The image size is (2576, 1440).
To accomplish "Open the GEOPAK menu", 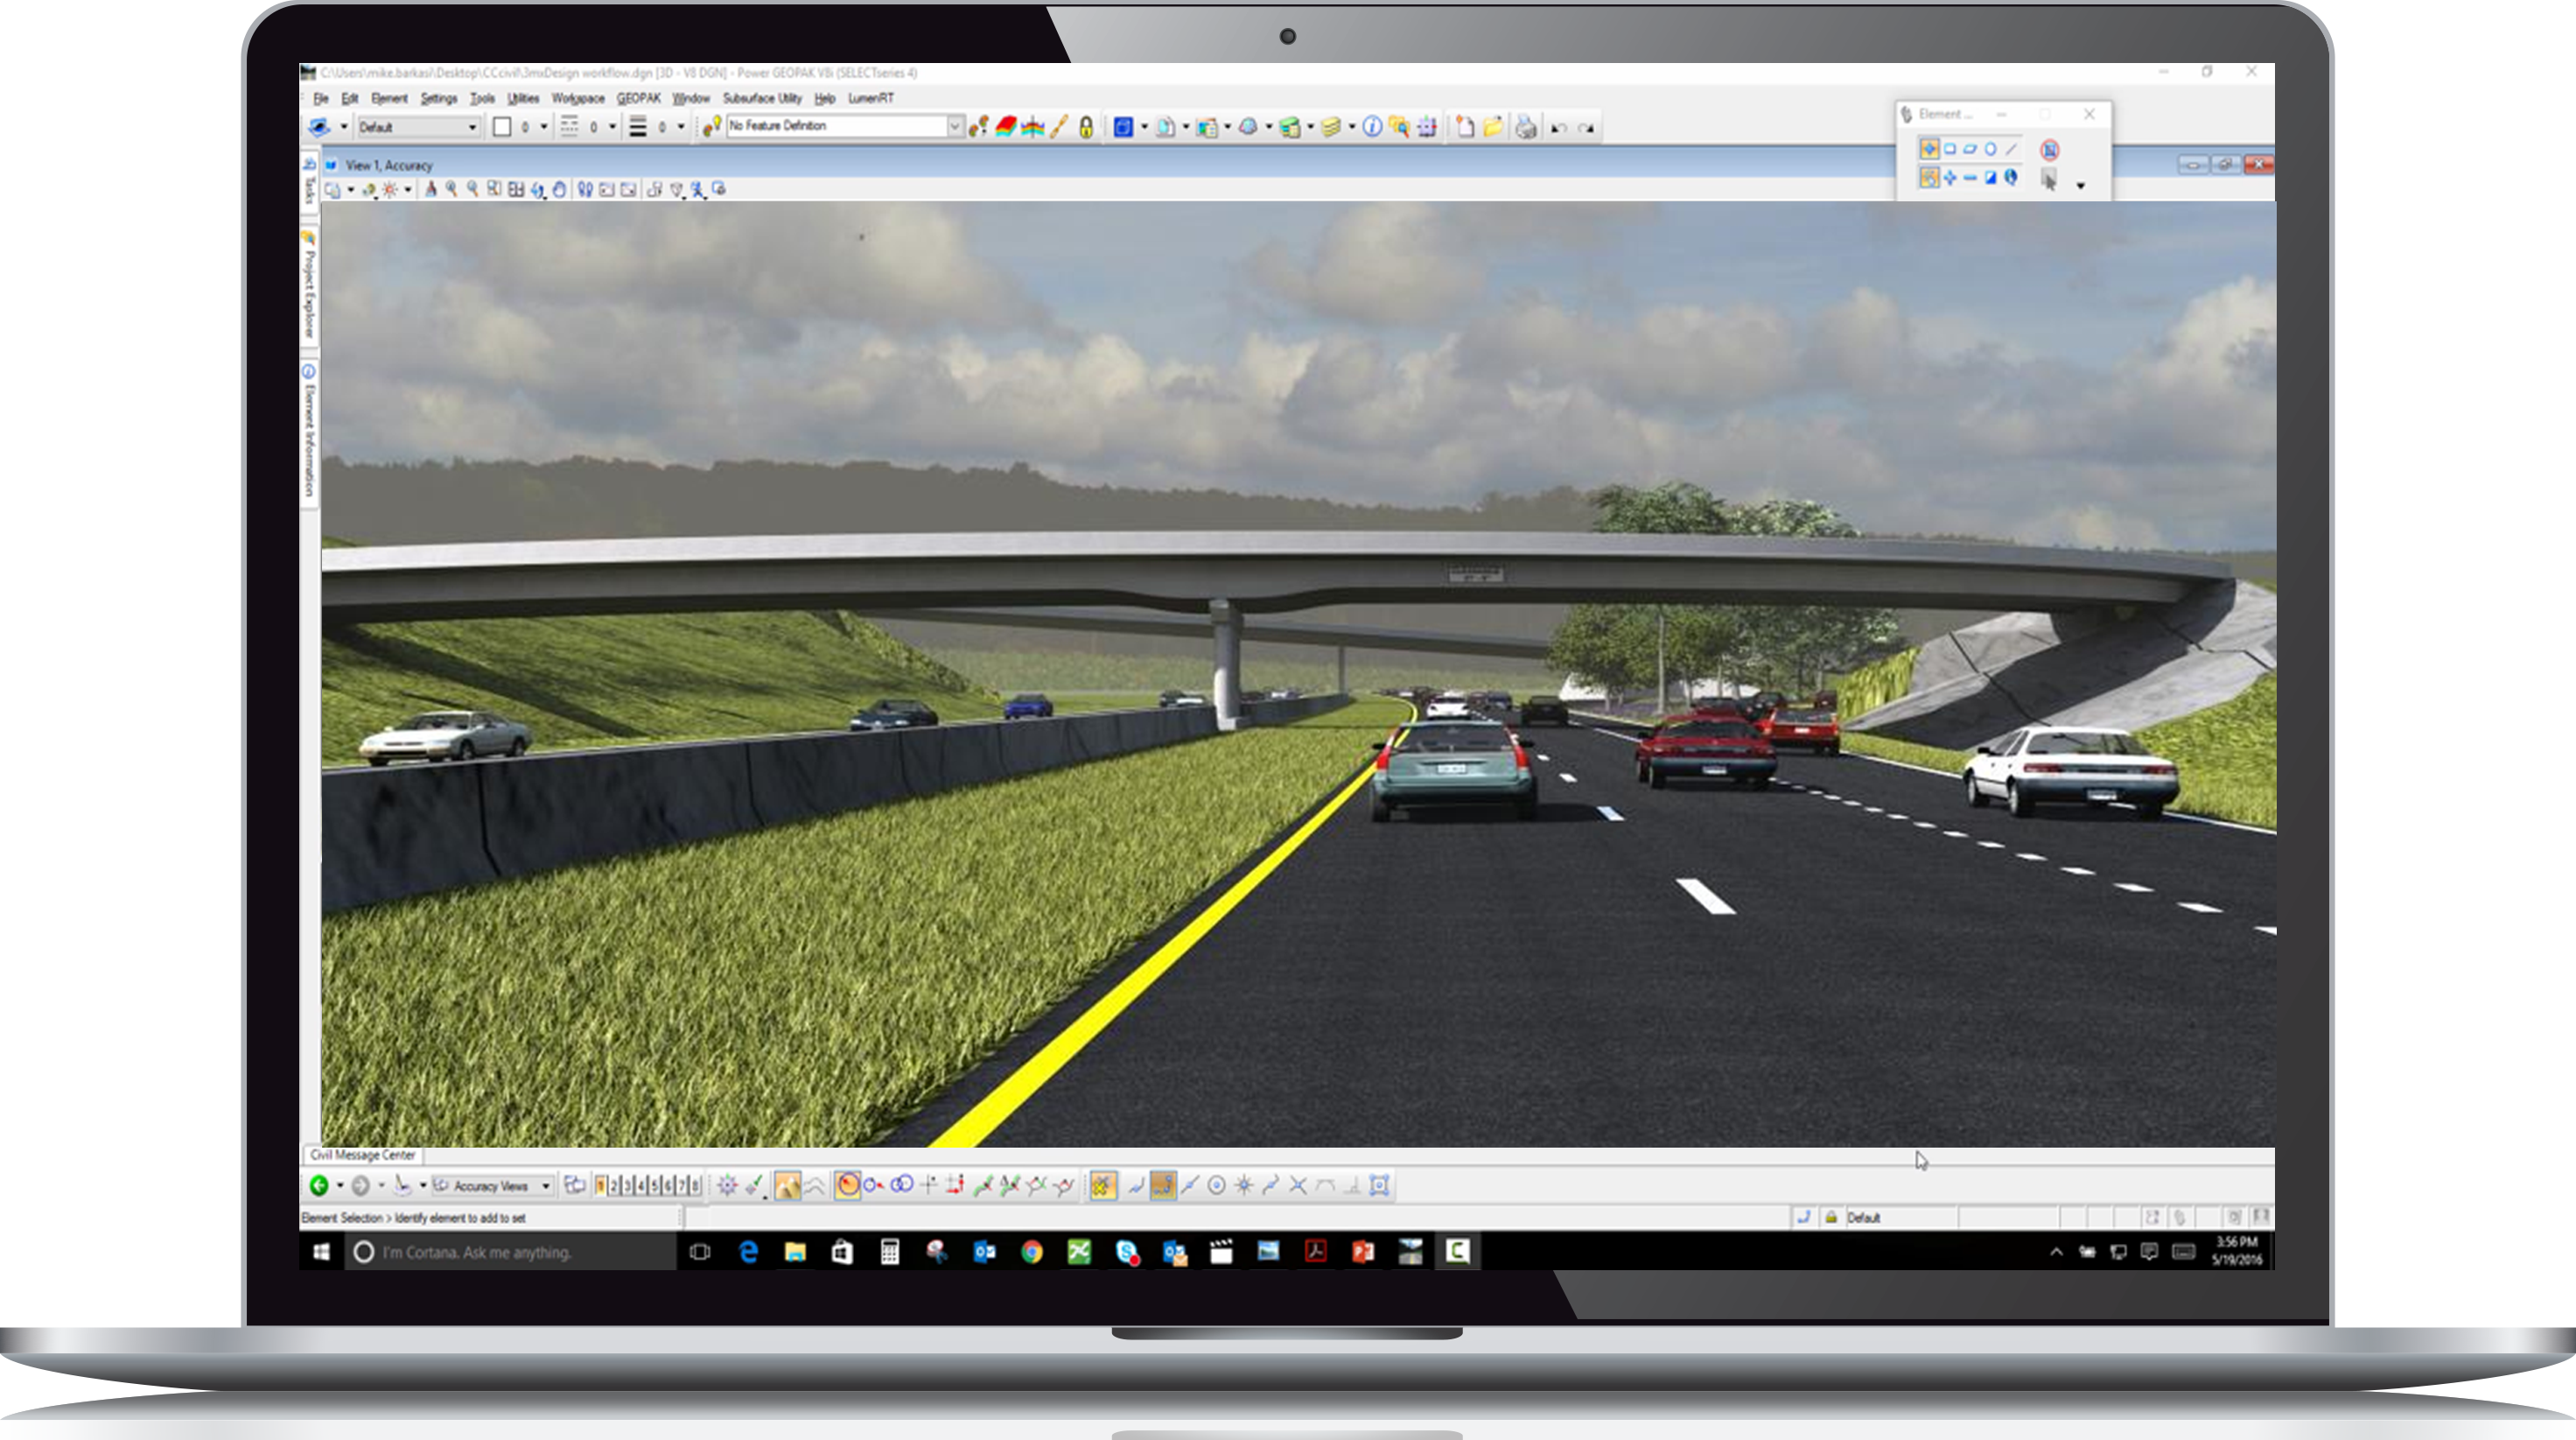I will [x=638, y=98].
